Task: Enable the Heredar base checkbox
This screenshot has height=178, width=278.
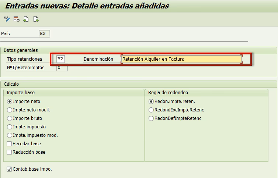Action: [x=10, y=144]
